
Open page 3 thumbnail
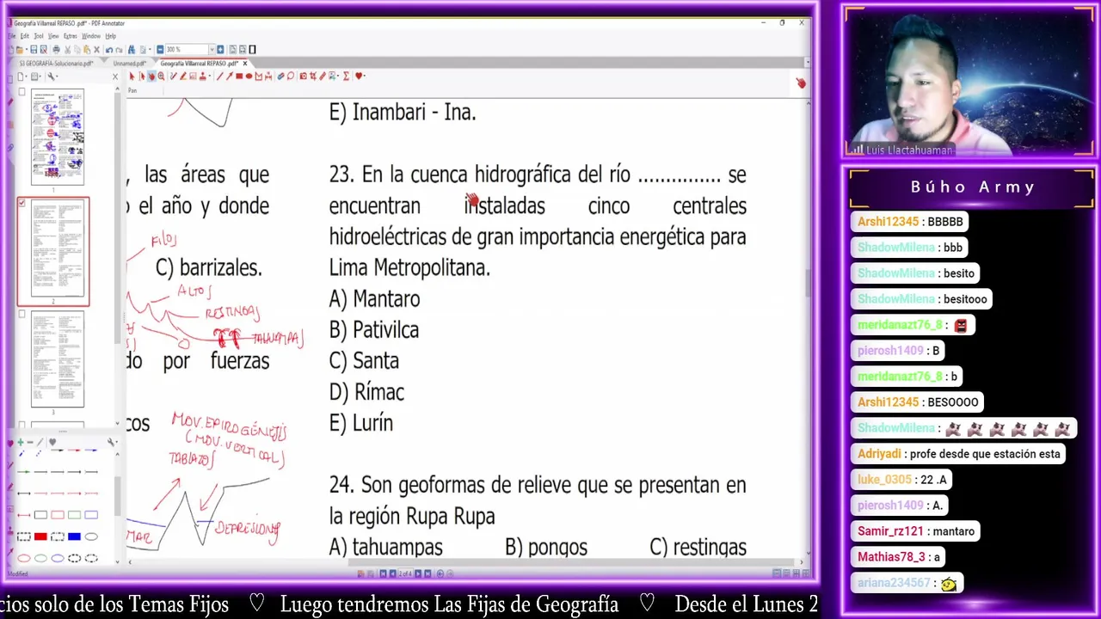58,359
